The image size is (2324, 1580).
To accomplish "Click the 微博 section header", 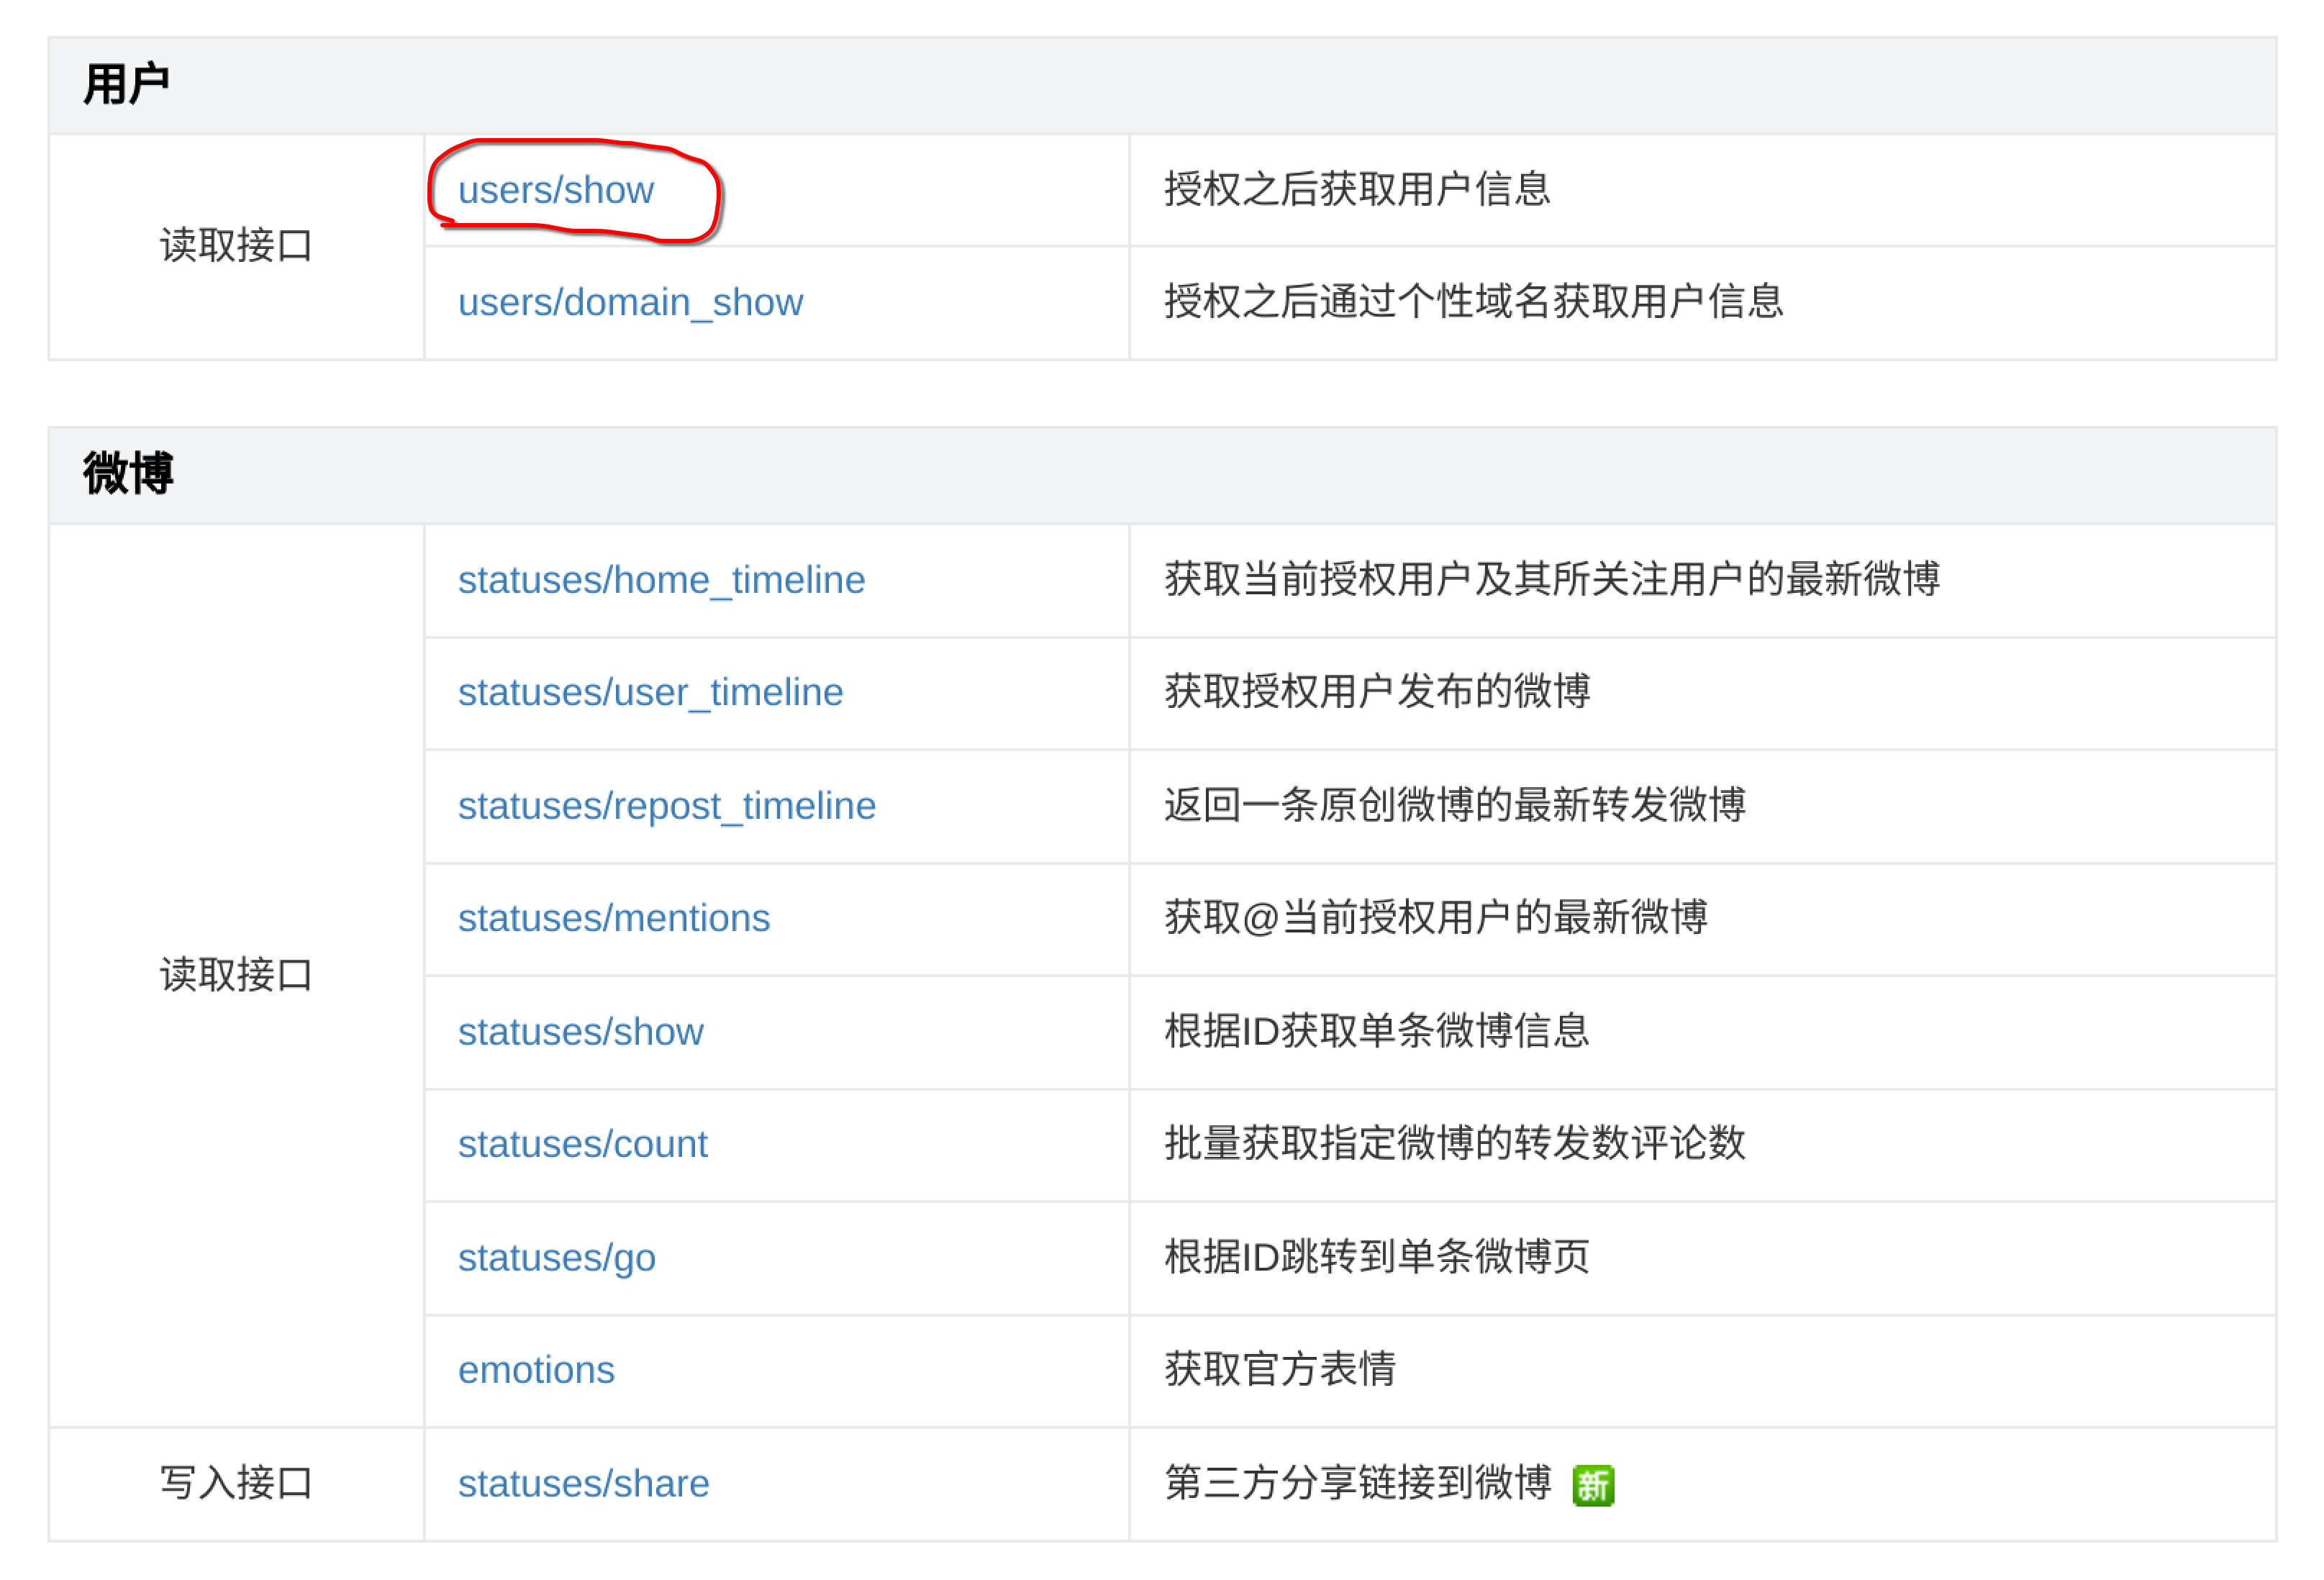I will [x=128, y=473].
